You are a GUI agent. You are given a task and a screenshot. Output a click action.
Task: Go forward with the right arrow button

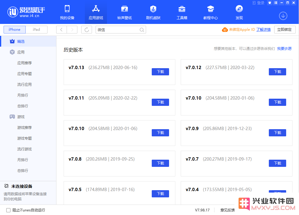(x=72, y=30)
